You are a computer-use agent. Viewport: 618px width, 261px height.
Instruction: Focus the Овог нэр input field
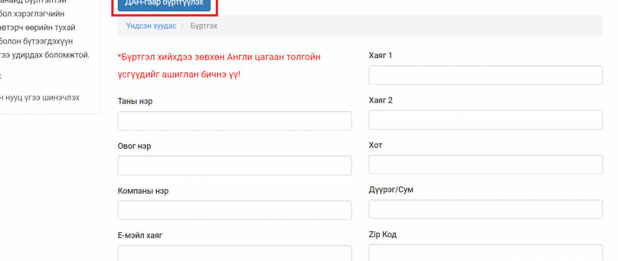click(234, 166)
